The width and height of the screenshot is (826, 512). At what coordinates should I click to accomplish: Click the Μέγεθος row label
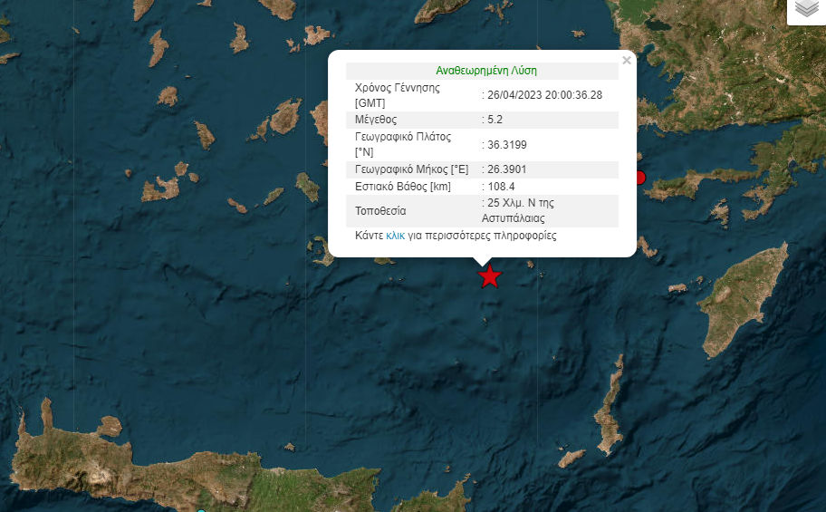tap(376, 120)
